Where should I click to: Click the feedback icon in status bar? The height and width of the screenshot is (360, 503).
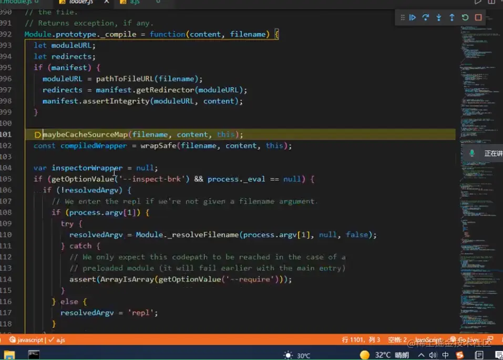[x=490, y=340]
